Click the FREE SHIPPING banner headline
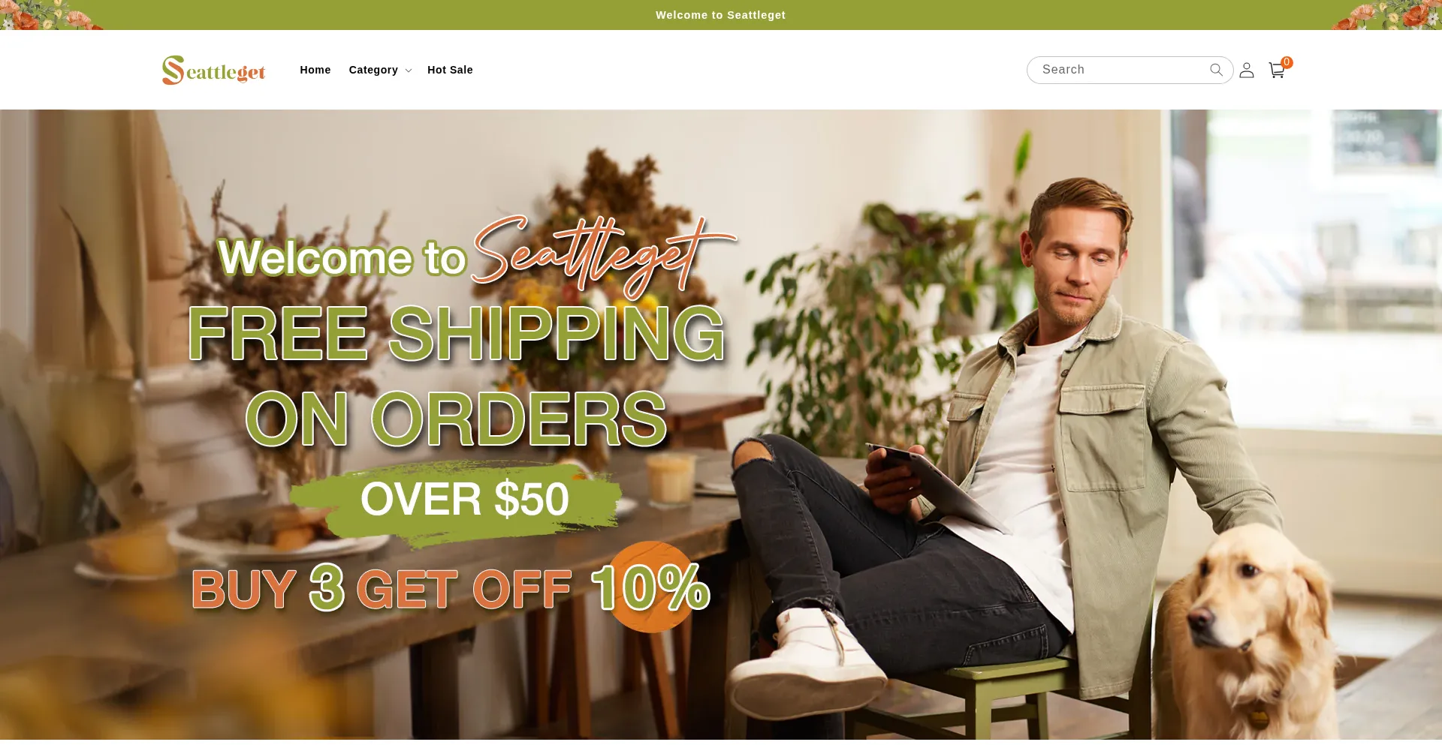 [456, 334]
